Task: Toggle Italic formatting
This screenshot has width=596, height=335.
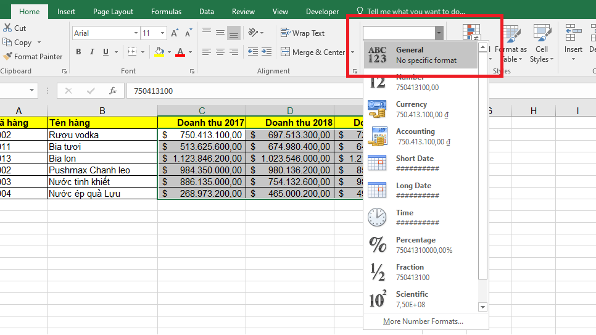Action: tap(92, 52)
